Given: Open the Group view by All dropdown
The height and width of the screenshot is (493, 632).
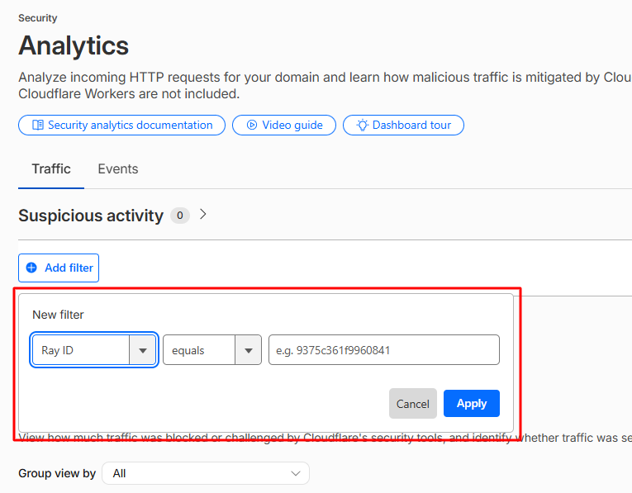Looking at the screenshot, I should [206, 473].
